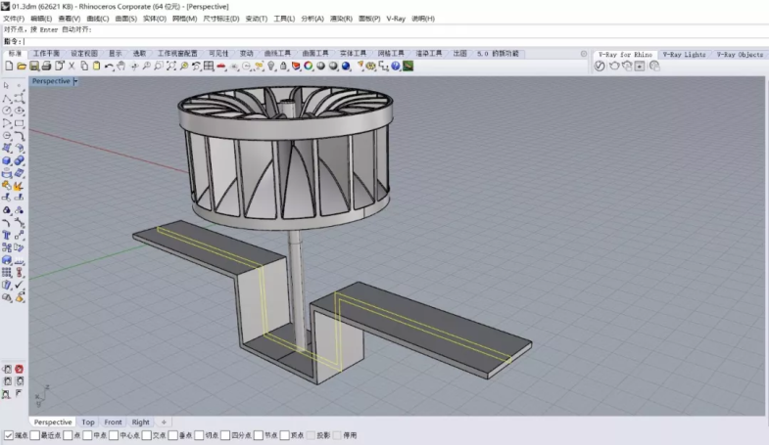Pick the pointer select tool in left sidebar
The height and width of the screenshot is (445, 769).
7,86
